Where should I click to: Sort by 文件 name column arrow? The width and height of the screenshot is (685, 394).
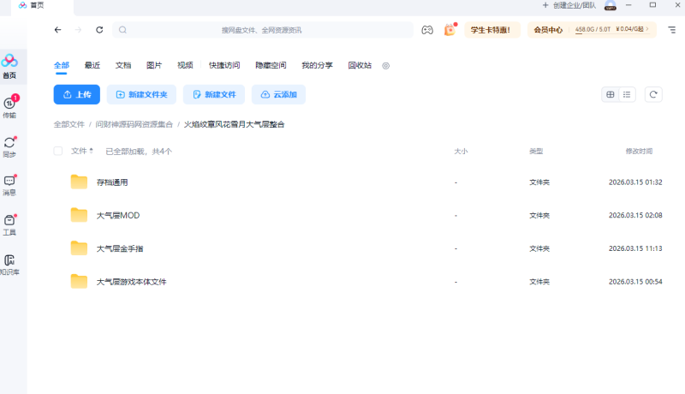click(x=92, y=151)
